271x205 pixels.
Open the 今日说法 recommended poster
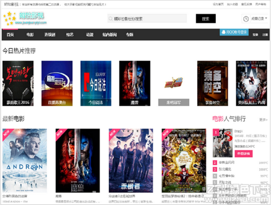(x=96, y=84)
